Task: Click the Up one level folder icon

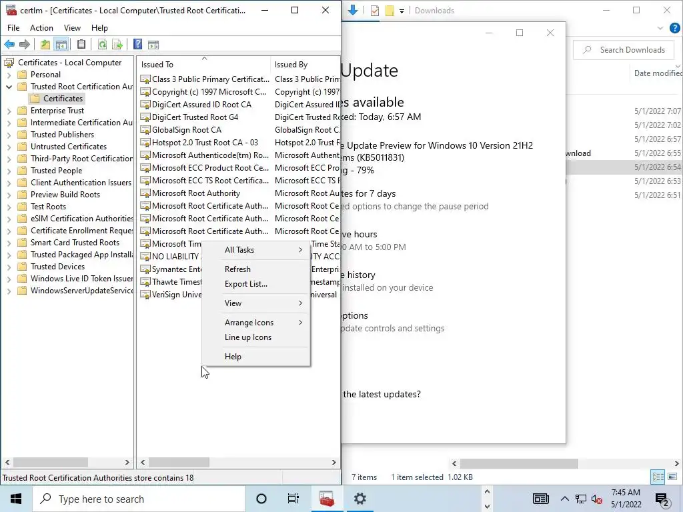Action: (45, 45)
